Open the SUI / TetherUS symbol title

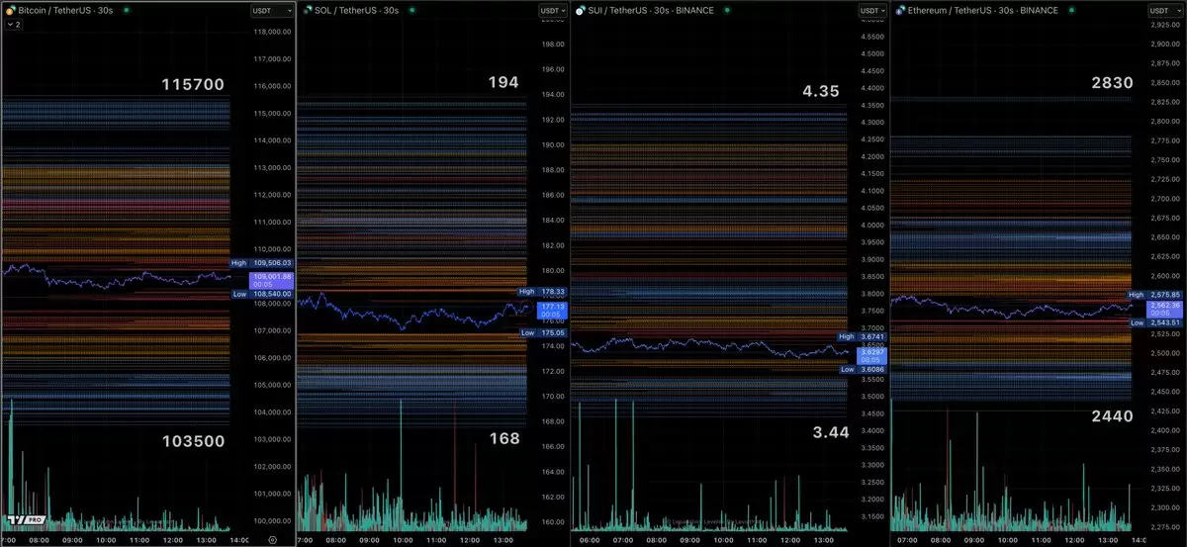651,10
